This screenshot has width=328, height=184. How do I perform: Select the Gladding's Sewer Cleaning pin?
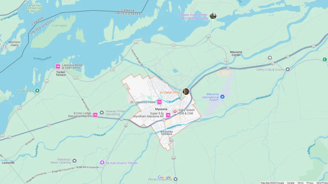tap(74, 161)
